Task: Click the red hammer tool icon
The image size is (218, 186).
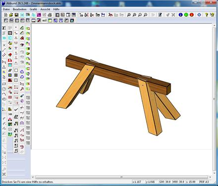Action: (x=22, y=89)
